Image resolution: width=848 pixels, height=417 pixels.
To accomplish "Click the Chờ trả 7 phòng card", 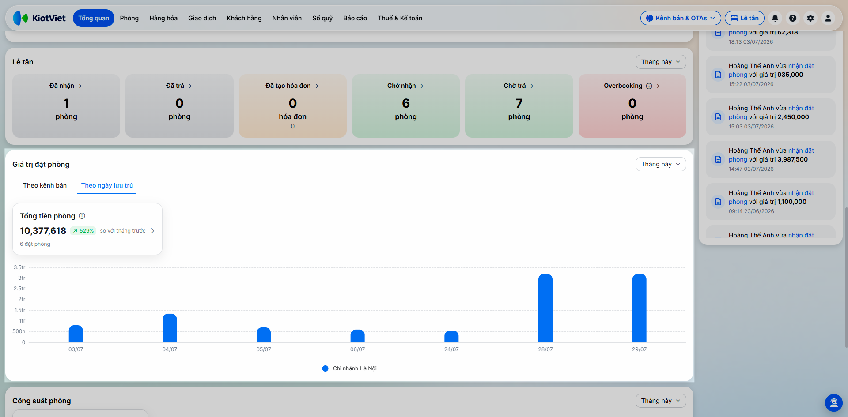I will pos(519,106).
